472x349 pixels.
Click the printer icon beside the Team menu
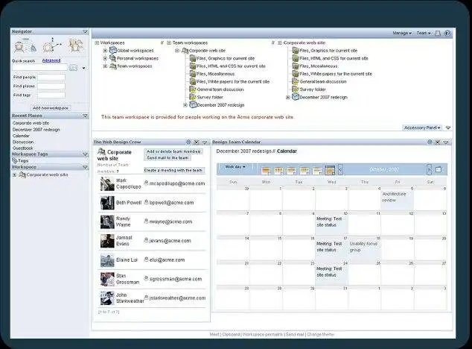[438, 33]
